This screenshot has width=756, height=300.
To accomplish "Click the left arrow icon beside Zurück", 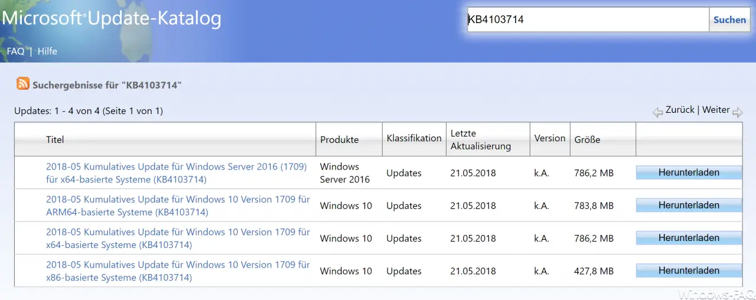I will click(658, 112).
